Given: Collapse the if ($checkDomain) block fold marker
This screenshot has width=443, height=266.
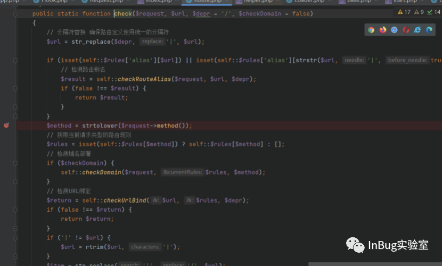Looking at the screenshot, I should (15, 163).
